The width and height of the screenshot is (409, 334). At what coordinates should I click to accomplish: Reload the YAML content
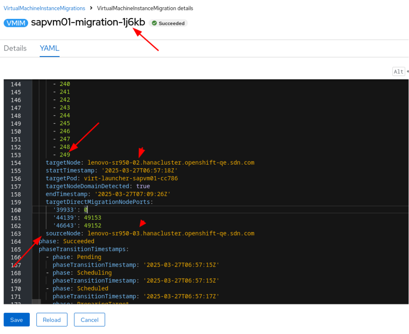click(x=52, y=320)
